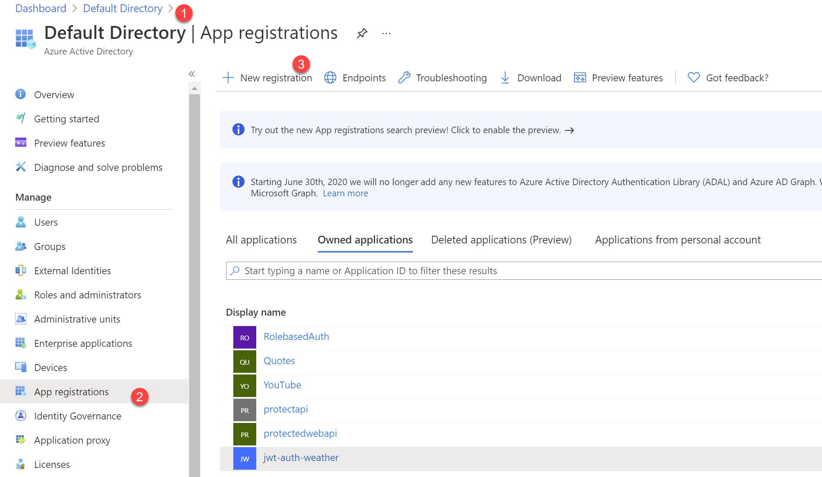The width and height of the screenshot is (822, 477).
Task: Collapse the left navigation pane
Action: pos(192,74)
